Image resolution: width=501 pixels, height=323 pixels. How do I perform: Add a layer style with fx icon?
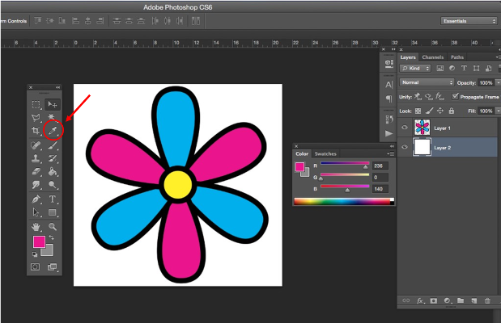420,300
